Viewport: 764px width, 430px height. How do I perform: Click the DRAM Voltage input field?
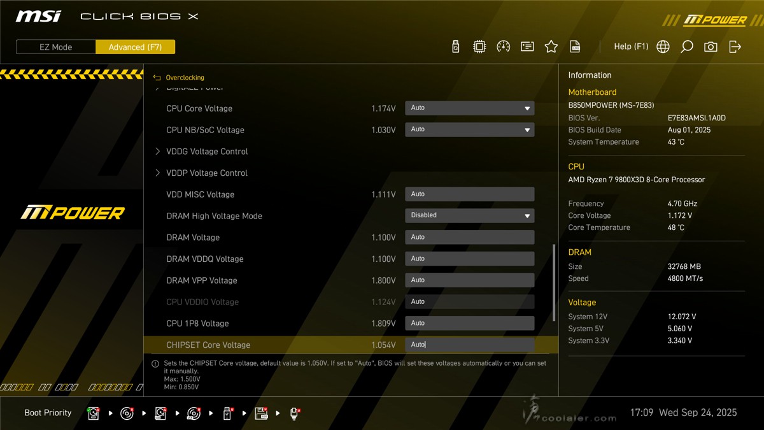pos(470,238)
